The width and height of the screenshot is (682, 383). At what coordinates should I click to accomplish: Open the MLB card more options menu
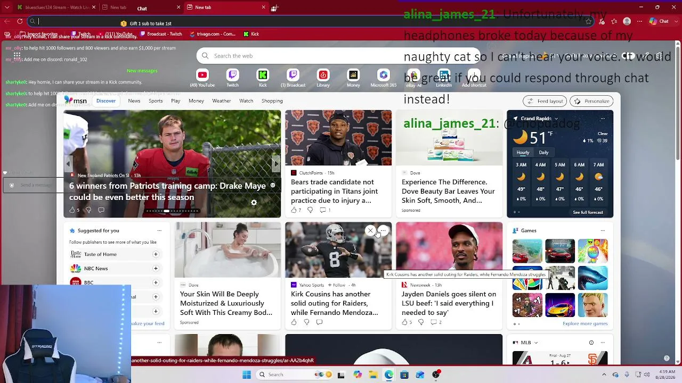click(x=603, y=343)
